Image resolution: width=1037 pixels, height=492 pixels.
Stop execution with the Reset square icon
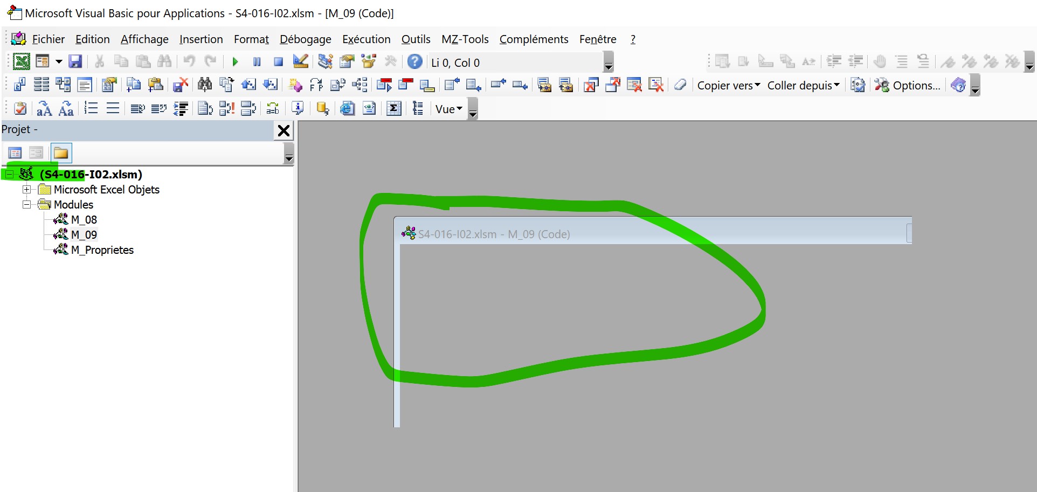pyautogui.click(x=278, y=62)
